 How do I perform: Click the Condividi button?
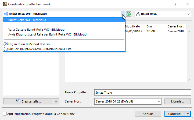coord(175,114)
